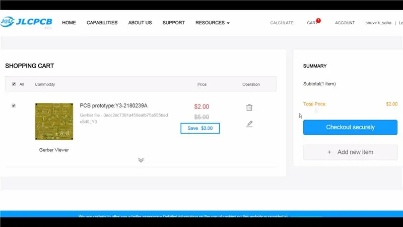Edit the cart item with pencil icon

coord(249,124)
